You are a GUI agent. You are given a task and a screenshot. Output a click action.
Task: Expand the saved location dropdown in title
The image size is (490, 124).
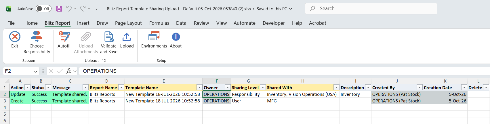click(291, 9)
